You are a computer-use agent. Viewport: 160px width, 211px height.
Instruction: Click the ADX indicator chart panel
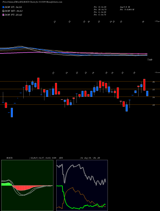pos(82,185)
